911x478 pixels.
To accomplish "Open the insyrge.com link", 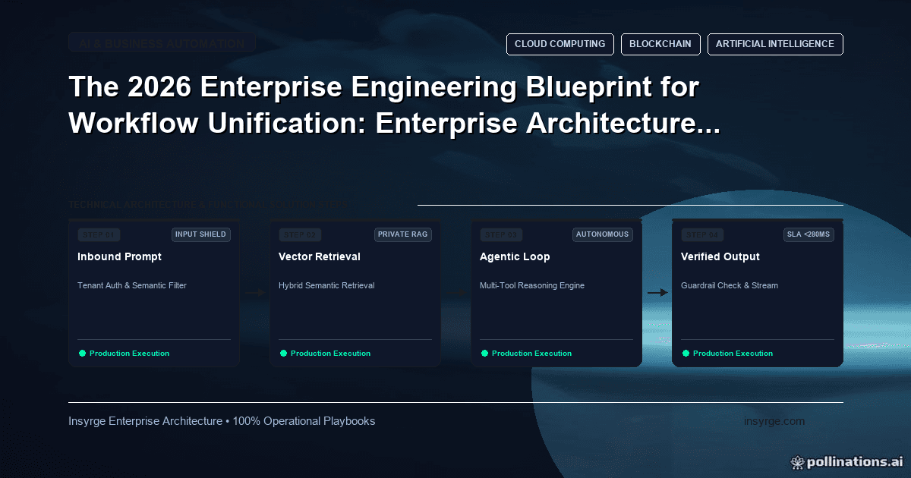I will pyautogui.click(x=774, y=421).
